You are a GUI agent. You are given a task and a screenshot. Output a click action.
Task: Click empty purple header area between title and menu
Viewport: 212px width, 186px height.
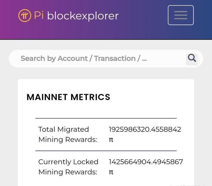(x=142, y=16)
